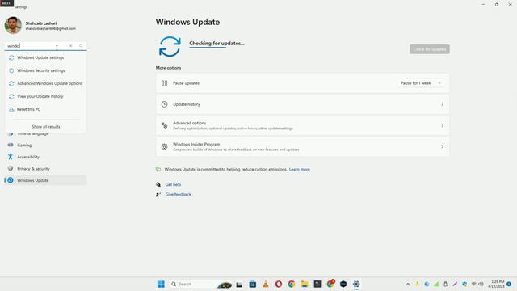Screen dimensions: 517x291
Task: Open the Windows Insider Program row
Action: (x=302, y=146)
